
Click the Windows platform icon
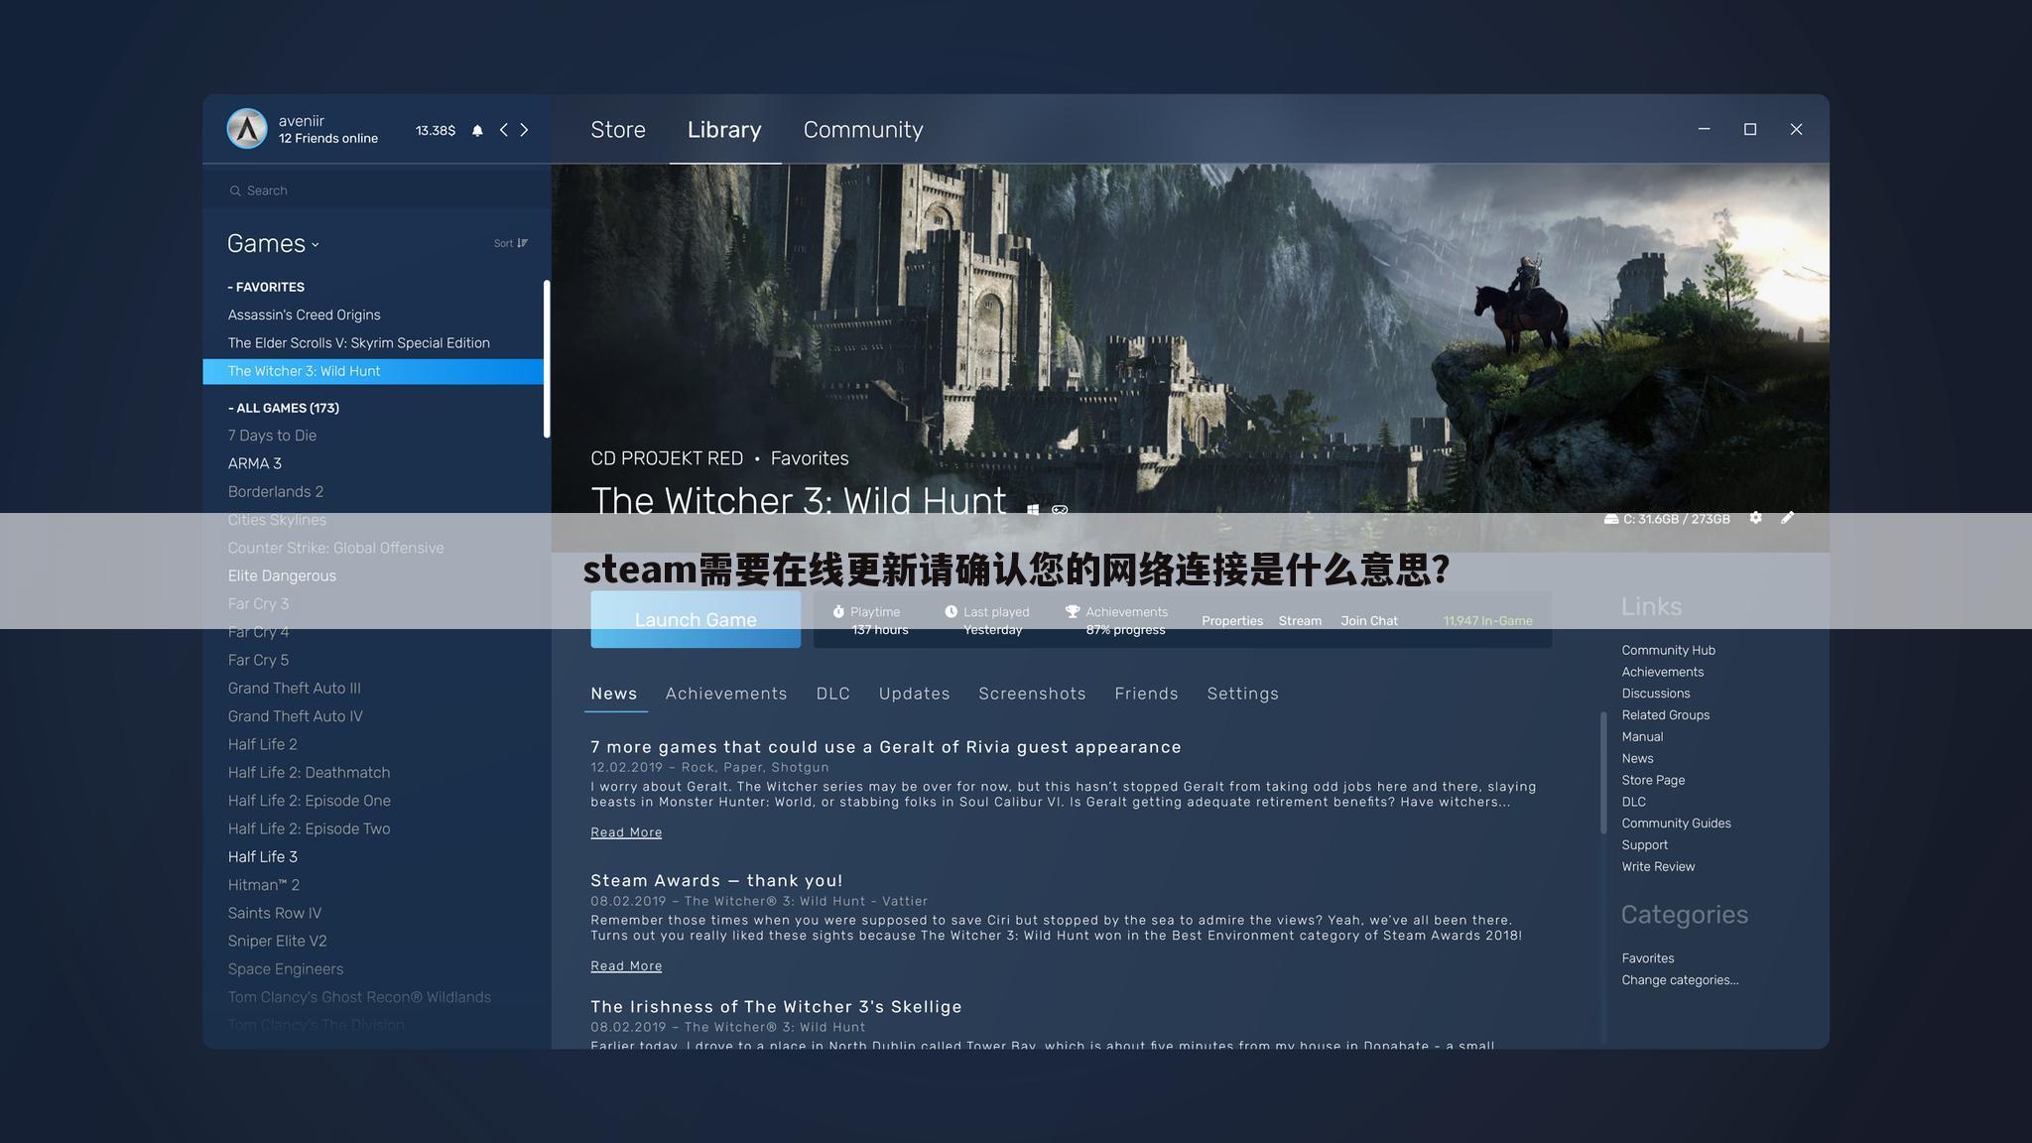[1033, 509]
